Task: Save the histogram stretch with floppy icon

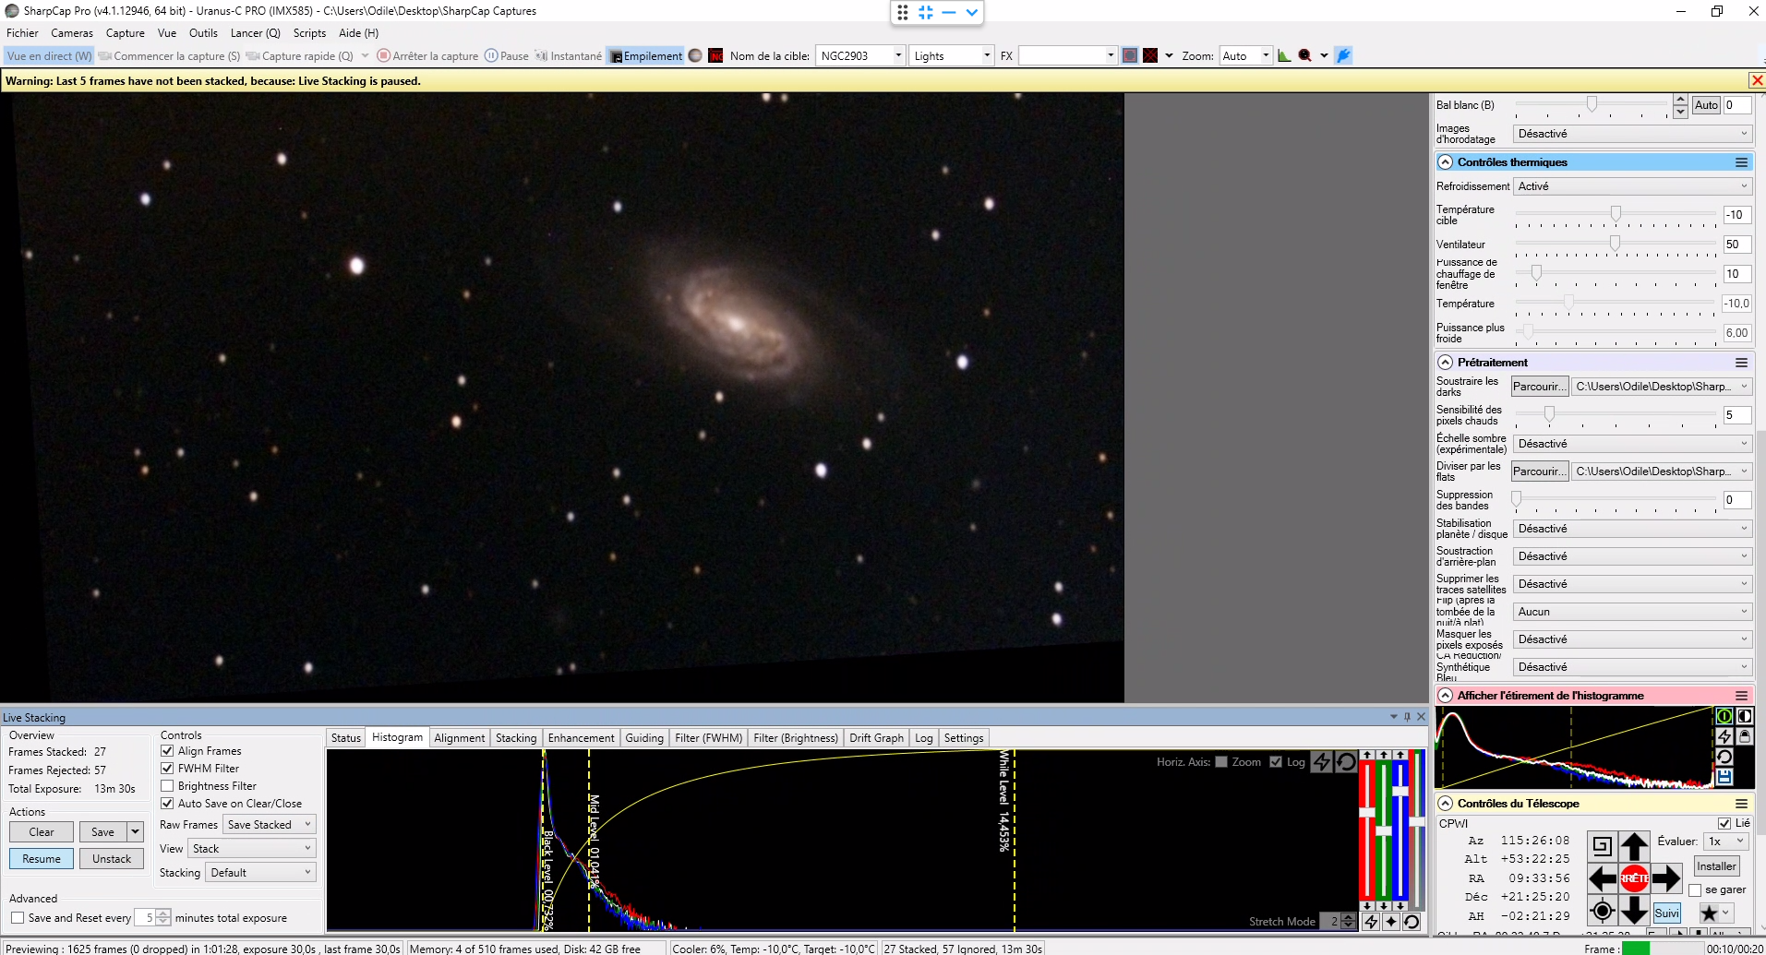Action: click(1724, 777)
